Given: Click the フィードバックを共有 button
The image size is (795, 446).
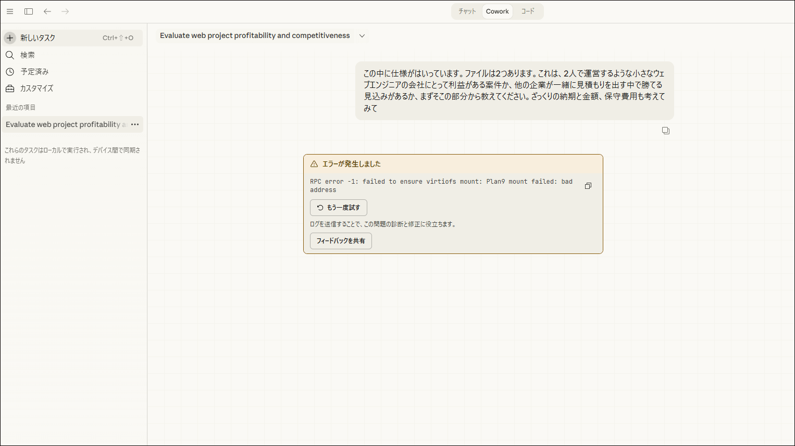Looking at the screenshot, I should [341, 241].
